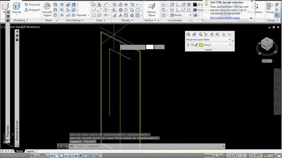The height and width of the screenshot is (158, 282).
Task: Expand the Groups panel
Action: 273,21
